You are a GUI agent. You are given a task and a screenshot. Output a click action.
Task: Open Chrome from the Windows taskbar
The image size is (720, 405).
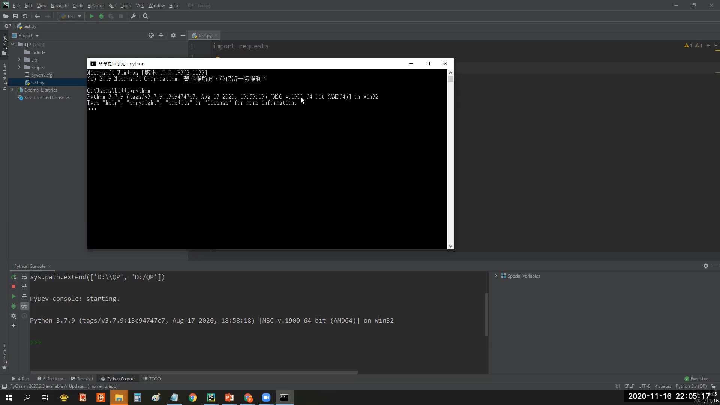(x=193, y=397)
